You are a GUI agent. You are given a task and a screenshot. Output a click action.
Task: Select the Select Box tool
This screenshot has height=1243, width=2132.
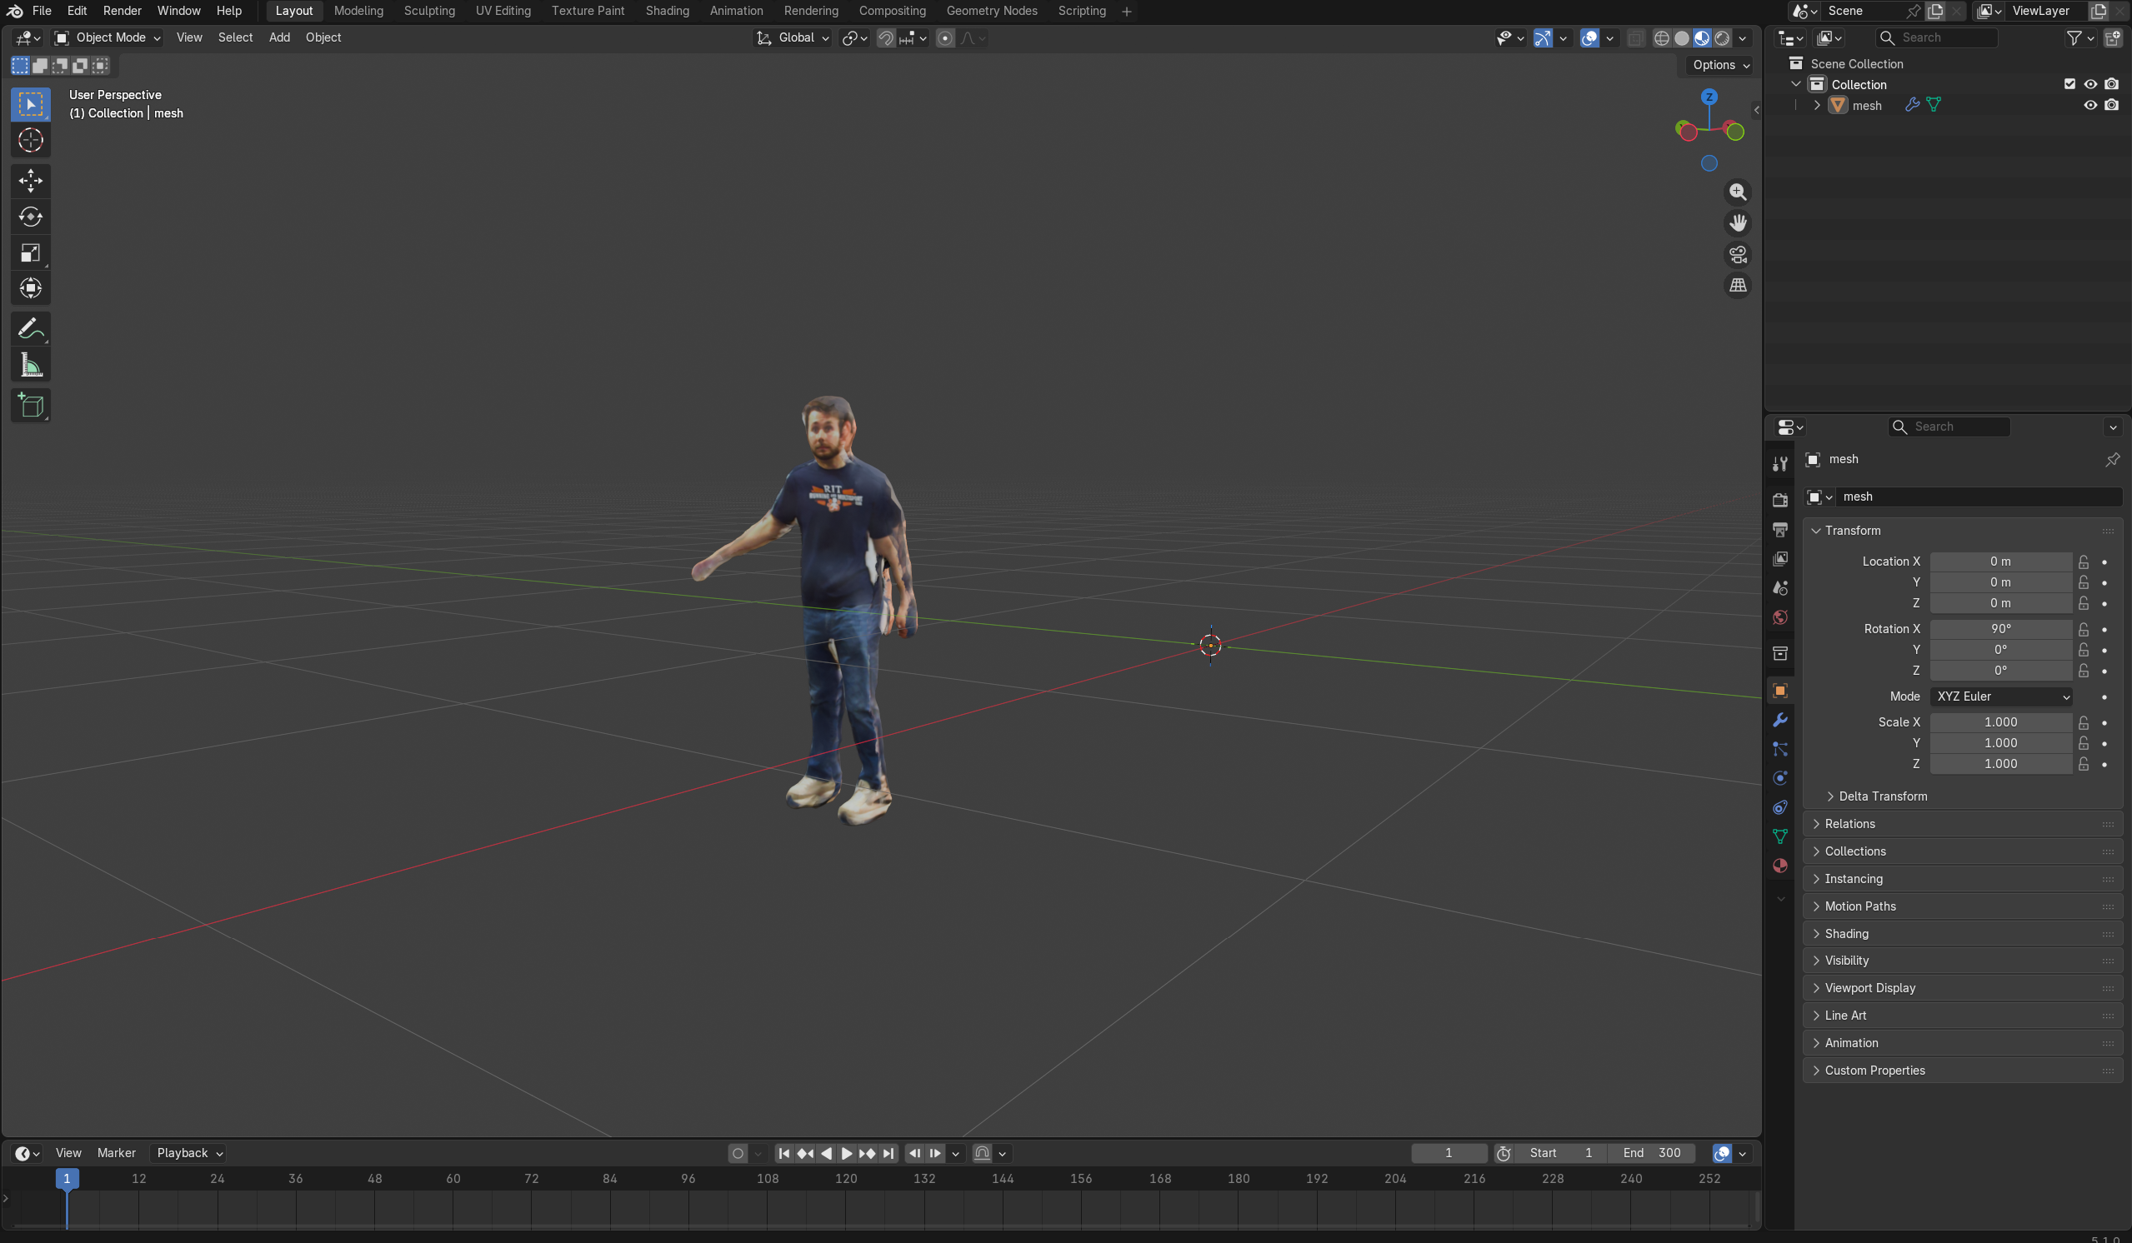click(x=31, y=105)
